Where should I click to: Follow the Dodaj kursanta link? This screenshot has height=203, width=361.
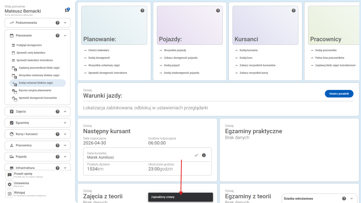[249, 50]
